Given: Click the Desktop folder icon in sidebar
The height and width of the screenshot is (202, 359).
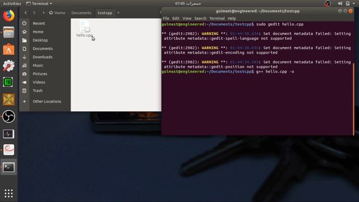Looking at the screenshot, I should (x=24, y=40).
